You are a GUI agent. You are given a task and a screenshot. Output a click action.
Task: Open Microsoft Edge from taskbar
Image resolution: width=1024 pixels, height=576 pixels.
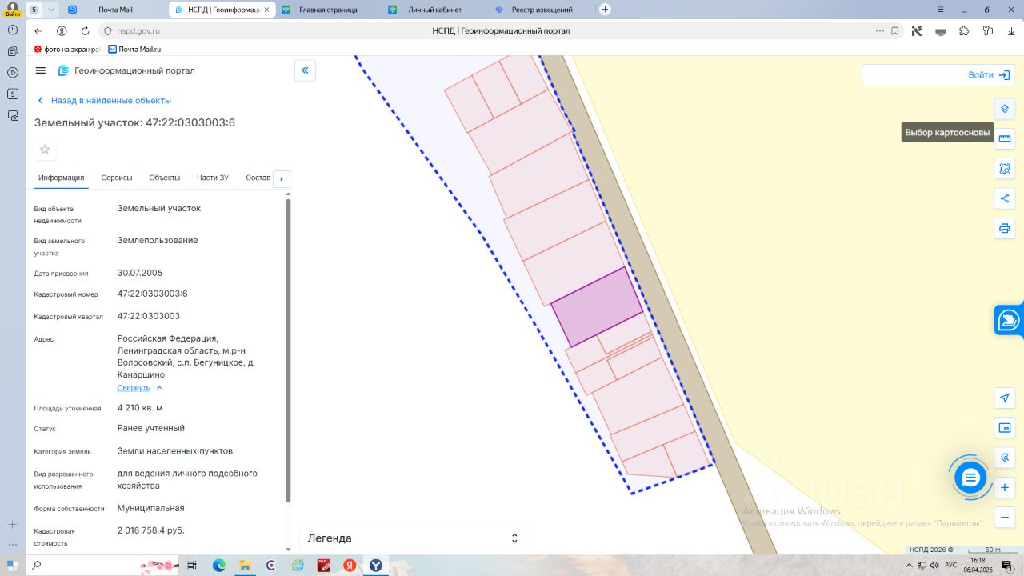click(x=219, y=566)
